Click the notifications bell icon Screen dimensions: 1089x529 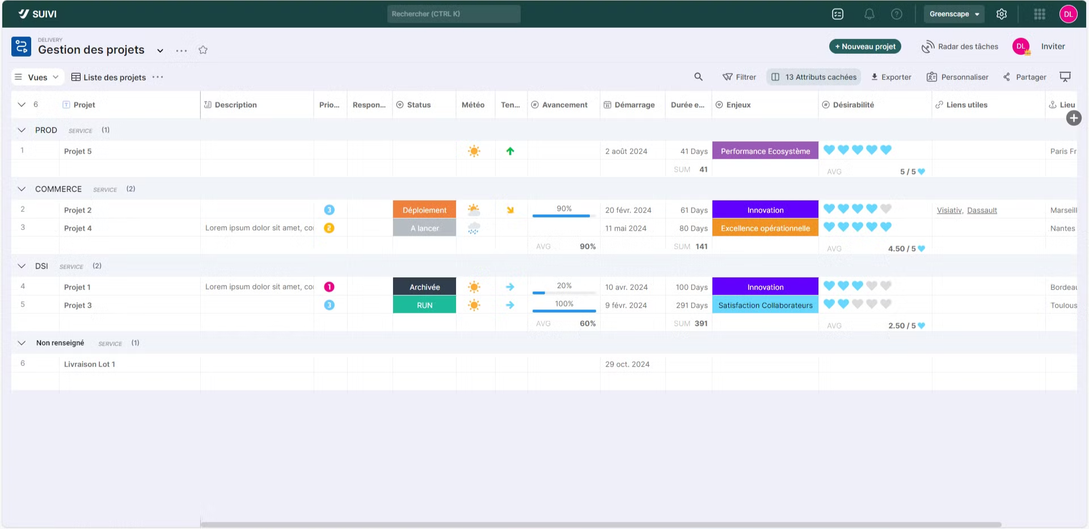(869, 14)
